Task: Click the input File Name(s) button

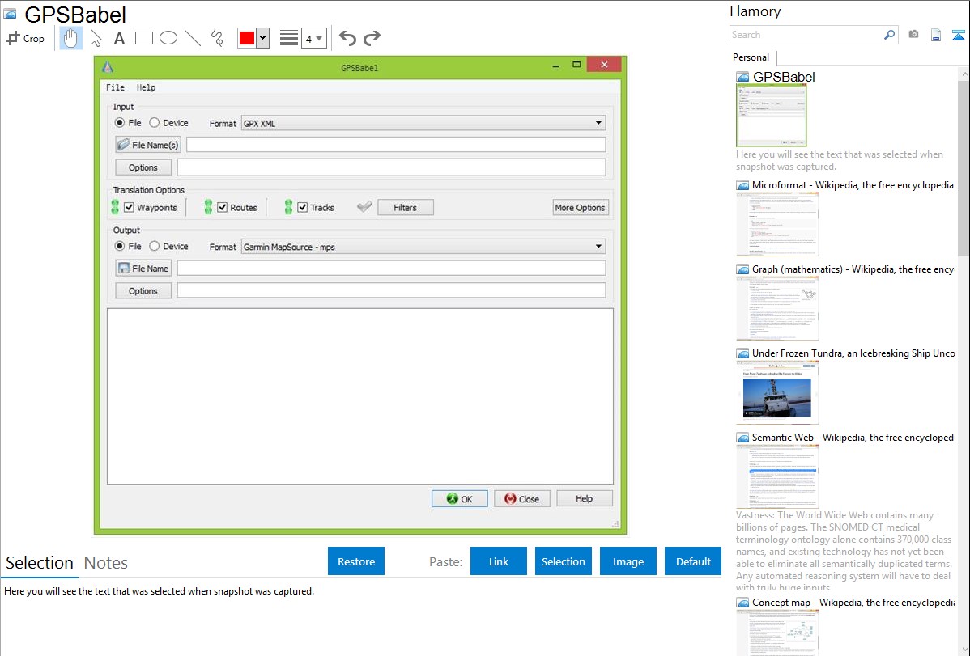Action: 148,145
